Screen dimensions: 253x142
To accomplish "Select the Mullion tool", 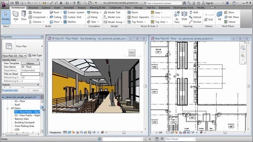I will point(70,22).
